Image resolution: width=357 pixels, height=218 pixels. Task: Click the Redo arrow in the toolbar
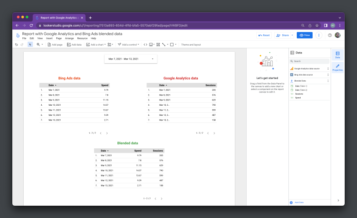[22, 45]
